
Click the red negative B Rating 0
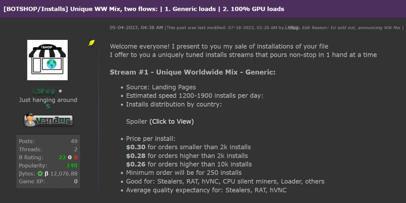[x=75, y=157]
